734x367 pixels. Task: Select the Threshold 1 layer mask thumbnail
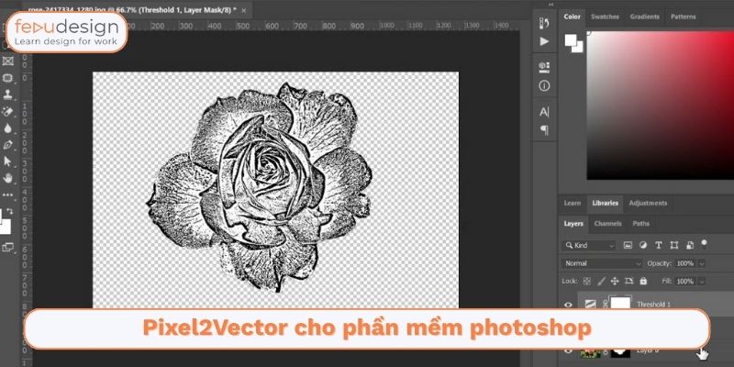pos(620,304)
